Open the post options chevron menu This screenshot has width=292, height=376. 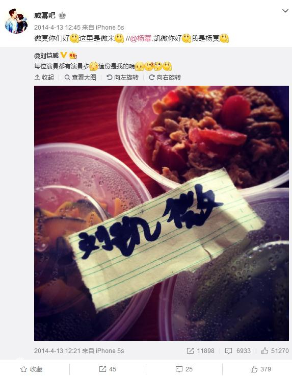point(285,11)
